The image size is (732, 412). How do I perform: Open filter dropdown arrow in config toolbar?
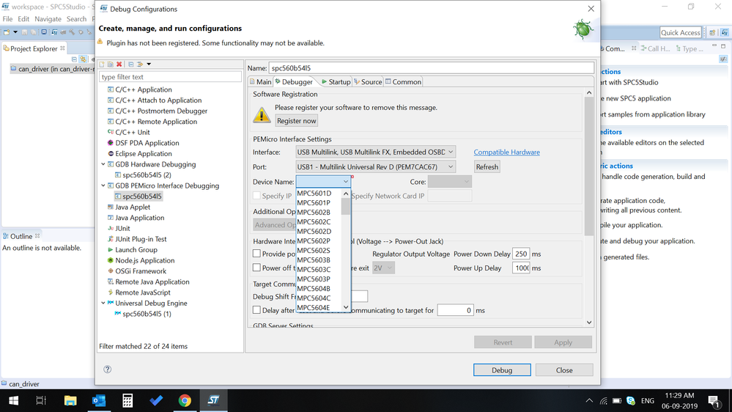tap(149, 64)
